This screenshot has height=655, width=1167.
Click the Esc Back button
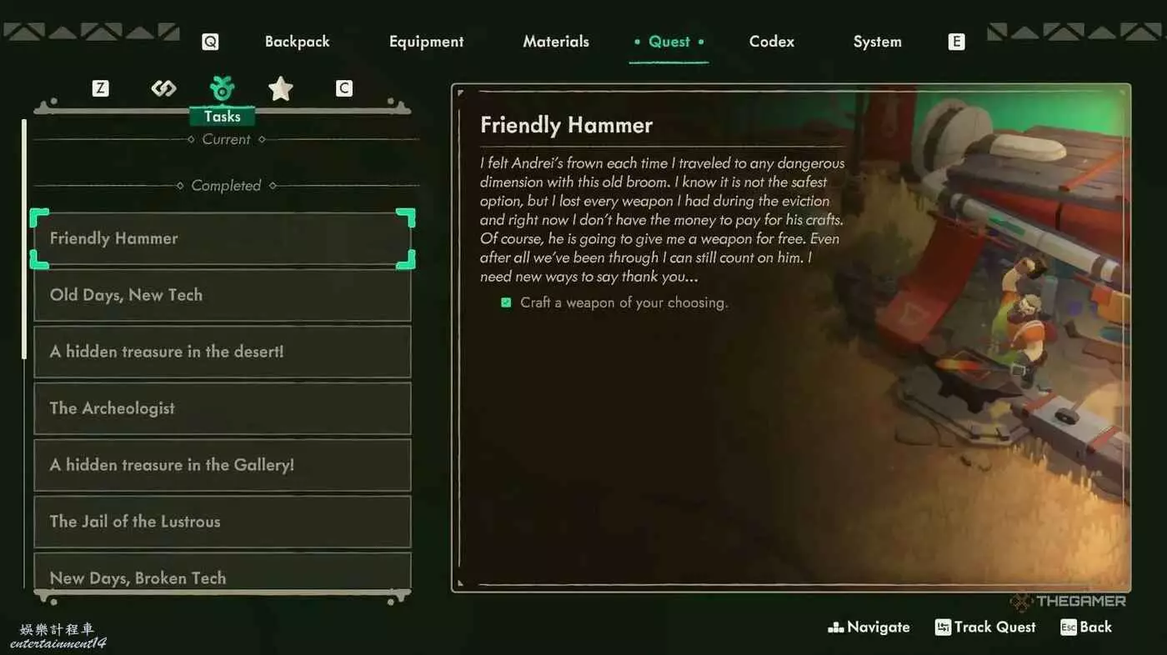coord(1086,627)
